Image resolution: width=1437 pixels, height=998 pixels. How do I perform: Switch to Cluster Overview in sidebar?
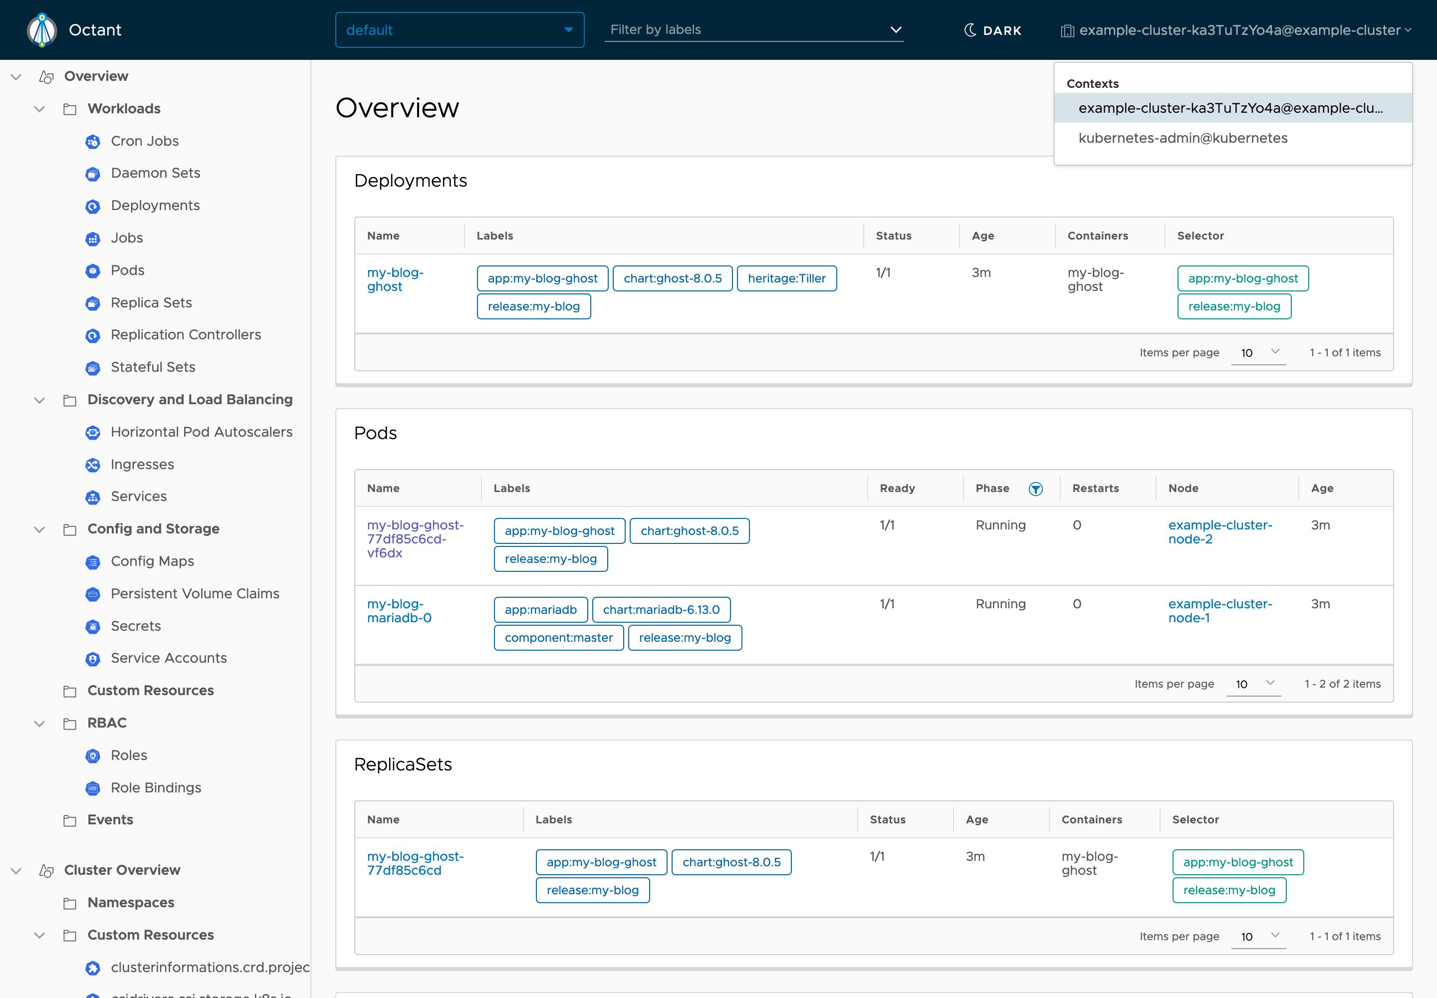(122, 870)
